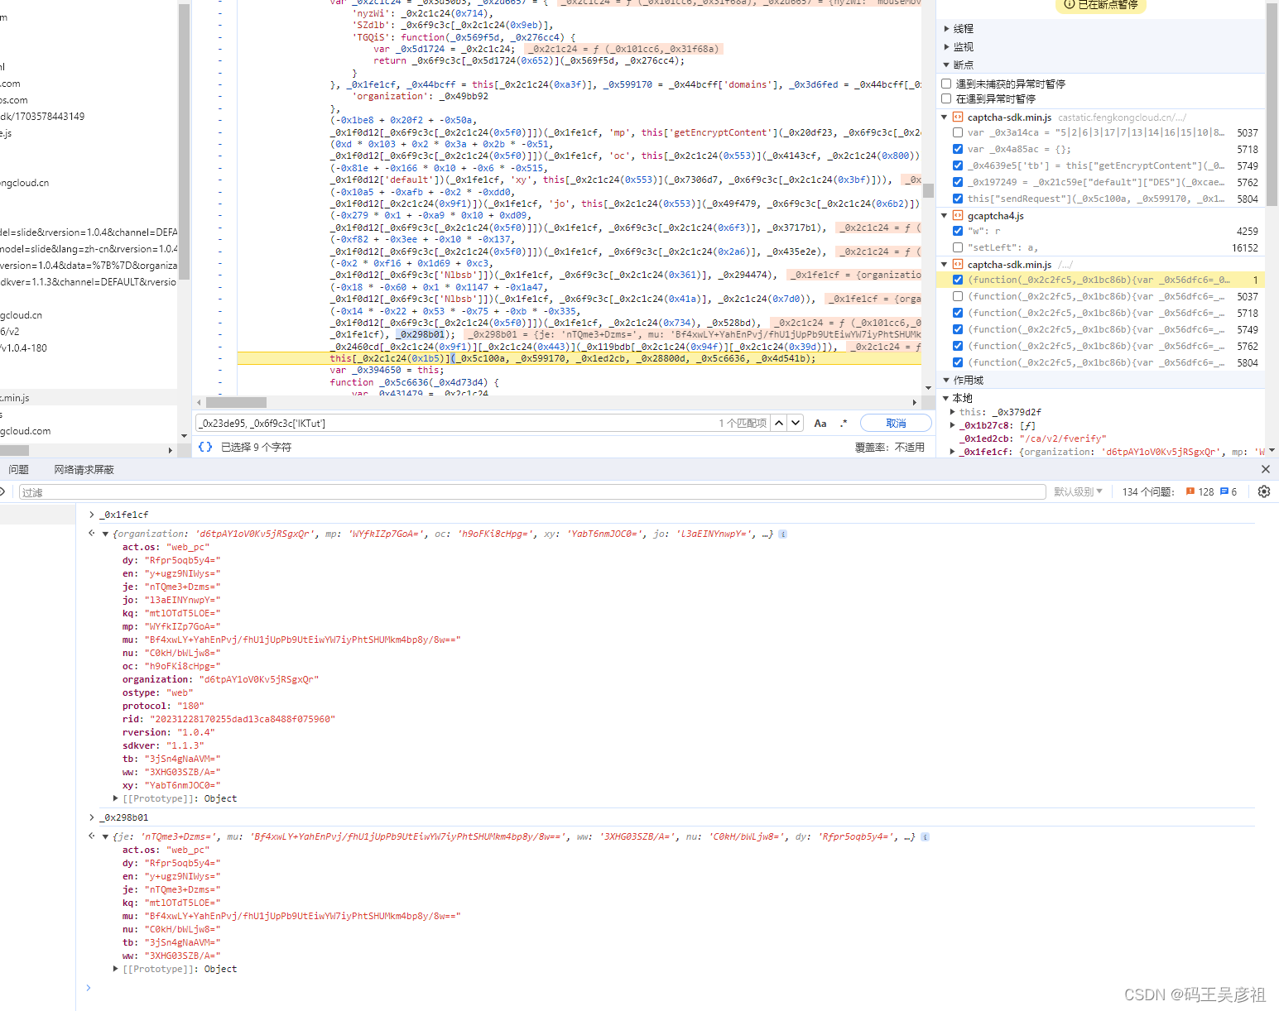This screenshot has width=1279, height=1011.
Task: Click code editor horizontal scrollbar thumb
Action: (236, 403)
